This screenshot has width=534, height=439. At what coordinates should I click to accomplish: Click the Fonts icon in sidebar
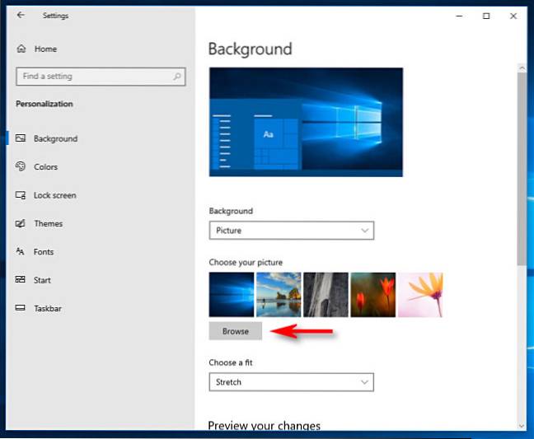click(21, 252)
